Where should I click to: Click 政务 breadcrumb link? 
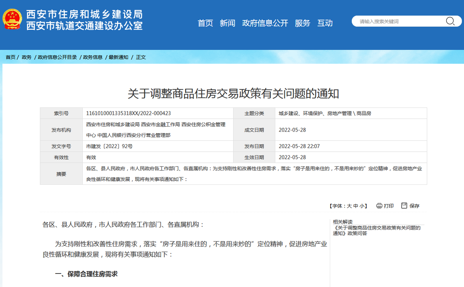27,57
